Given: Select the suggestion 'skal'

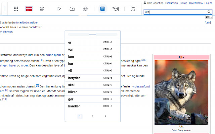Looking at the screenshot, I should coord(93,85).
